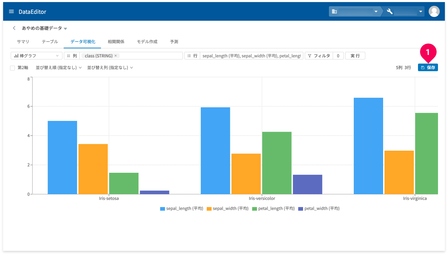Image resolution: width=448 pixels, height=255 pixels.
Task: Click the 実行 run button
Action: click(x=355, y=56)
